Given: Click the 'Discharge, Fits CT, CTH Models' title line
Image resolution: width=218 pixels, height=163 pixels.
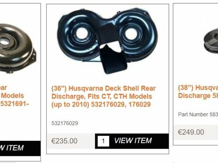Looking at the screenshot, I should pos(102,96).
